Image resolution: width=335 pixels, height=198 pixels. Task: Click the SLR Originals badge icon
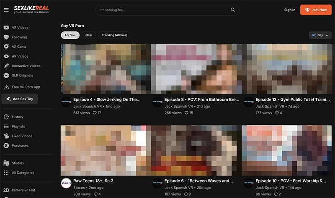[x=6, y=76]
